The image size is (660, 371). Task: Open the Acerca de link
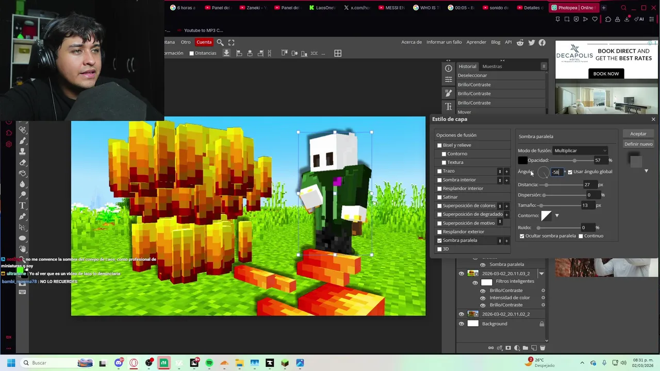(411, 42)
